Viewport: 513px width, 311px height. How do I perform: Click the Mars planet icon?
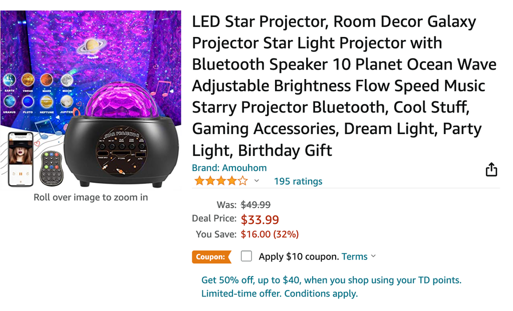click(x=47, y=79)
